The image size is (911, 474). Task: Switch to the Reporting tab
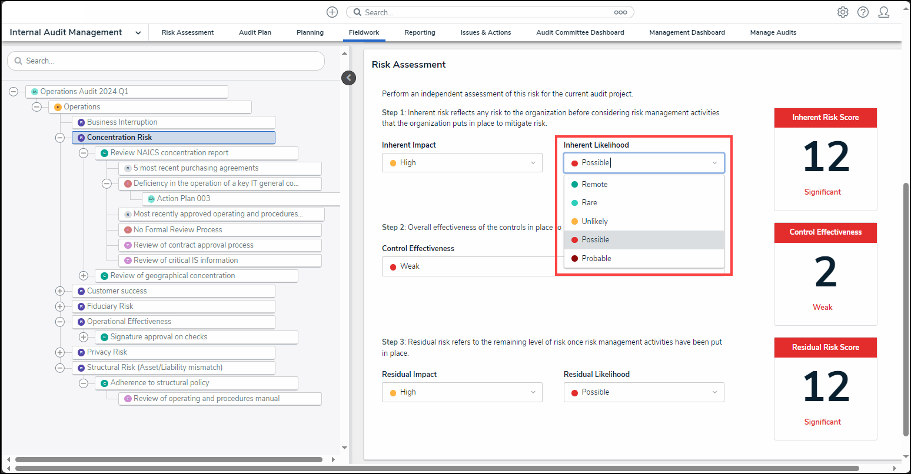pos(420,33)
